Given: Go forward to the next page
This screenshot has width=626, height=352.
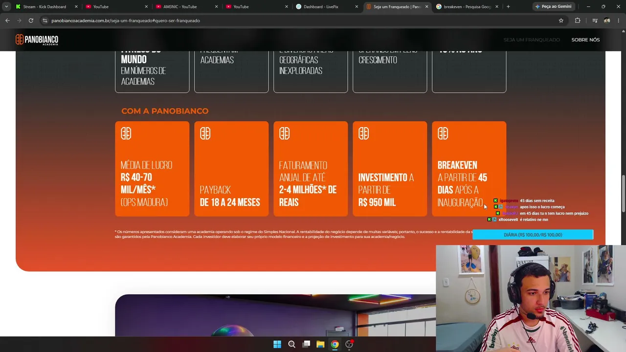Looking at the screenshot, I should pyautogui.click(x=19, y=21).
